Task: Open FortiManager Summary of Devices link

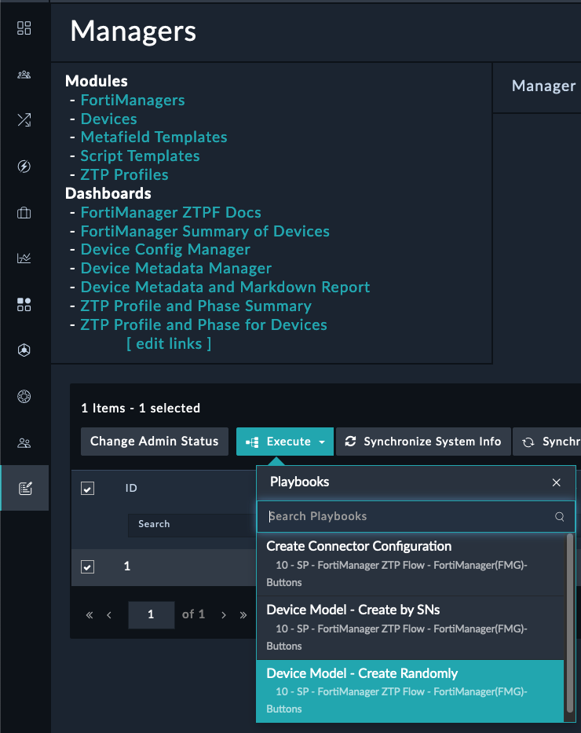Action: [205, 232]
